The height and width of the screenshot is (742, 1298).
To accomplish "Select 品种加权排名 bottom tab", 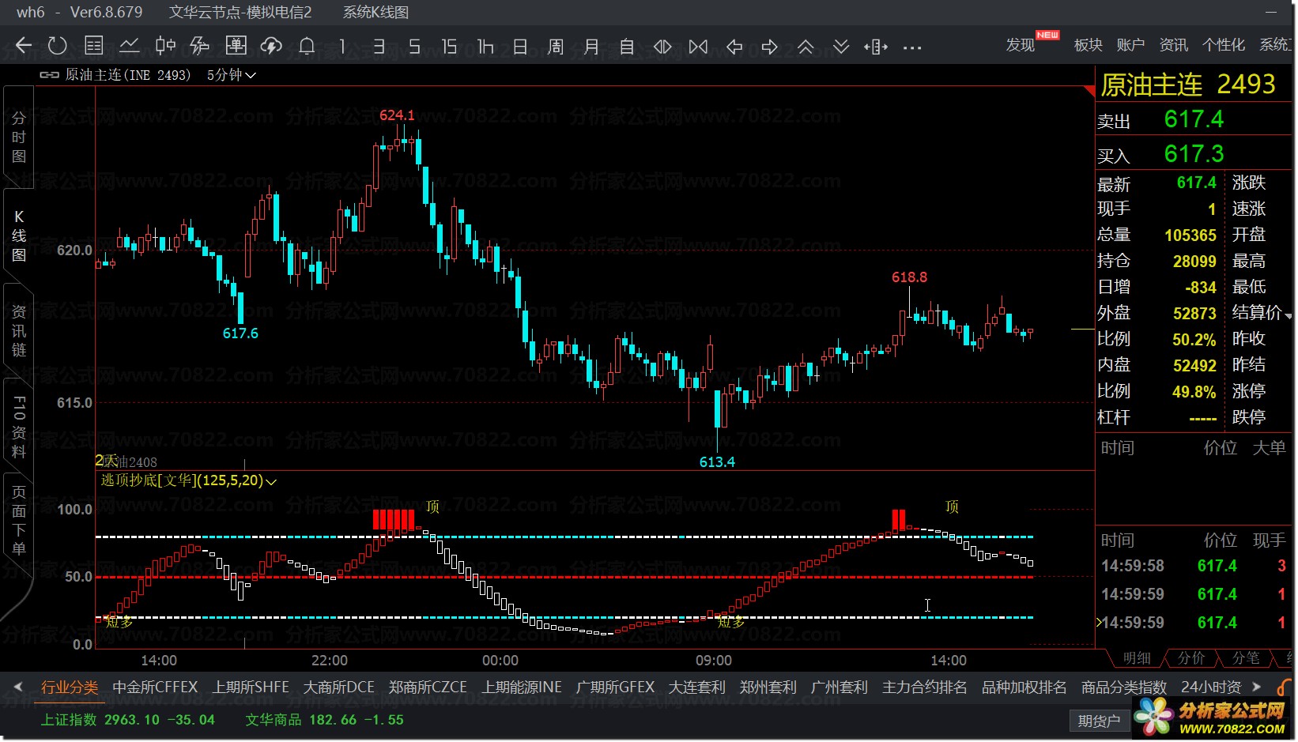I will coord(1024,687).
